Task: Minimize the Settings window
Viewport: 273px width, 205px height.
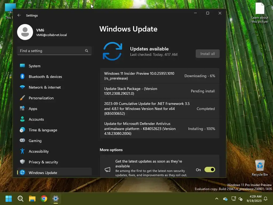Action: point(195,13)
